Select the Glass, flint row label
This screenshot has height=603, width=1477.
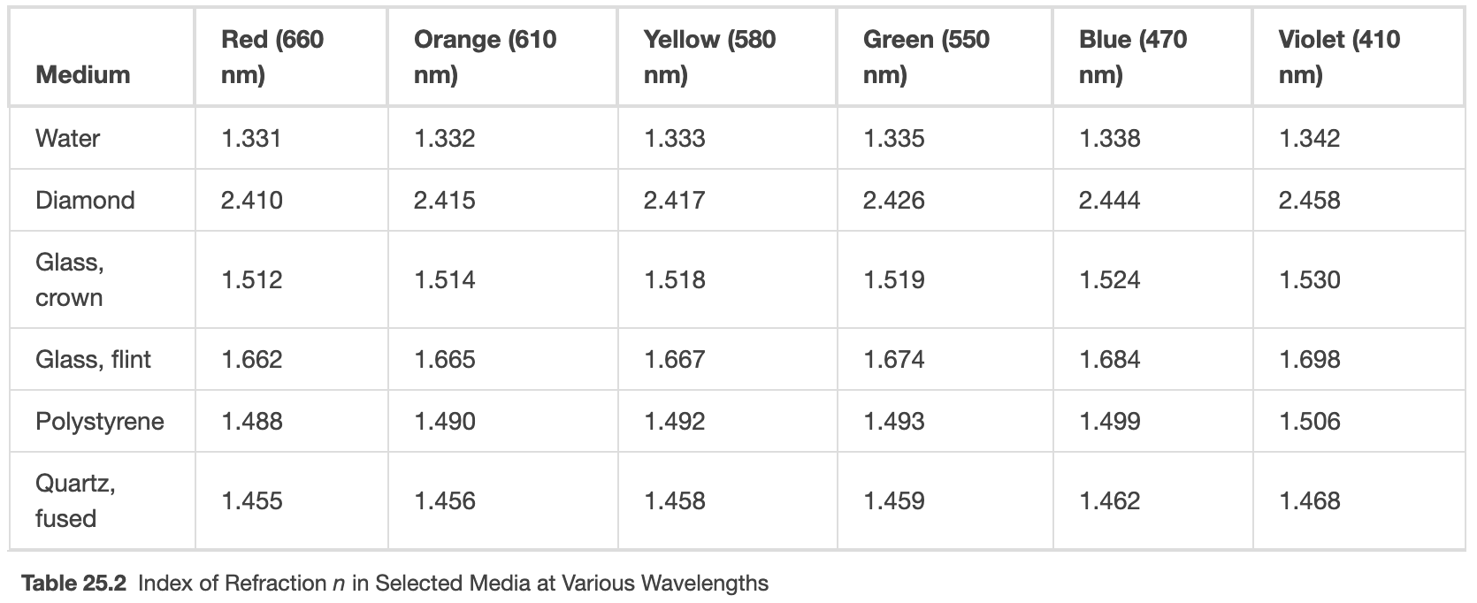(93, 359)
